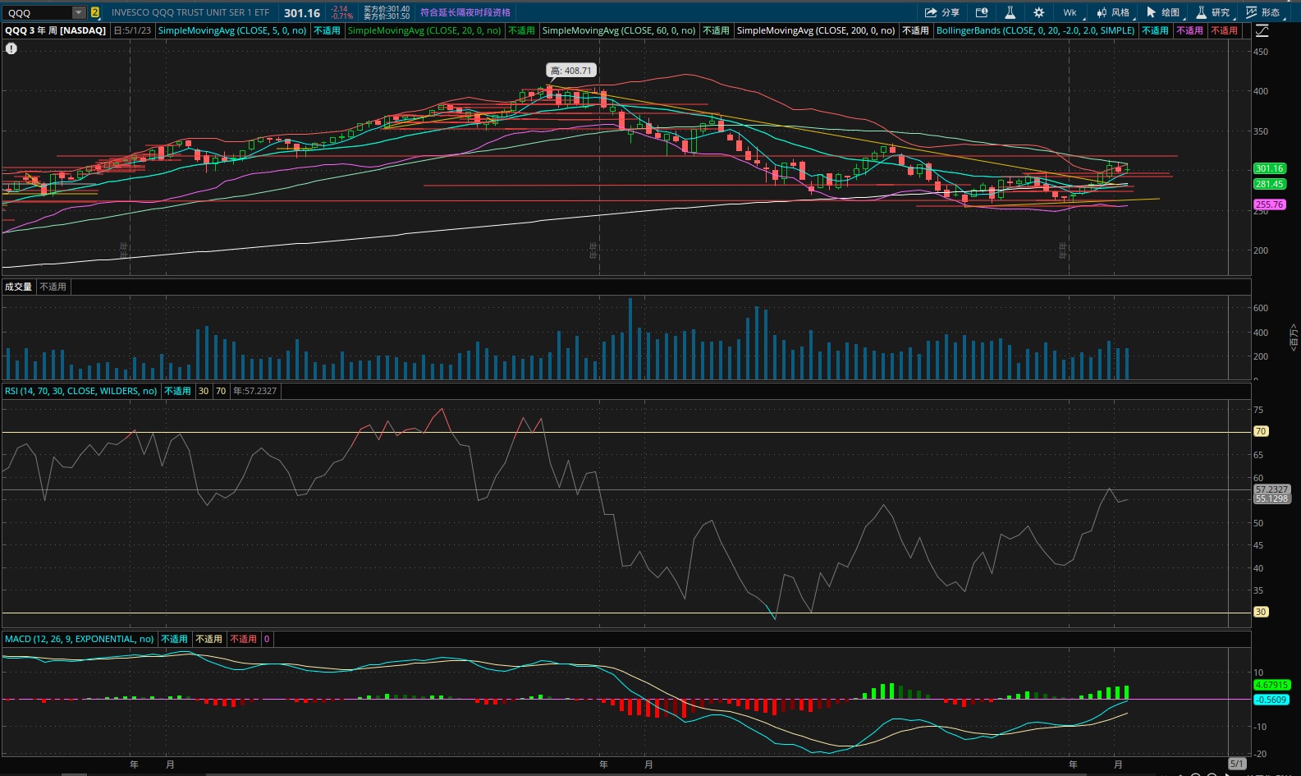Click the MACD (12, 26, 9, EXPONENTIAL, no) label
Screen dimensions: 1301x776
(80, 639)
